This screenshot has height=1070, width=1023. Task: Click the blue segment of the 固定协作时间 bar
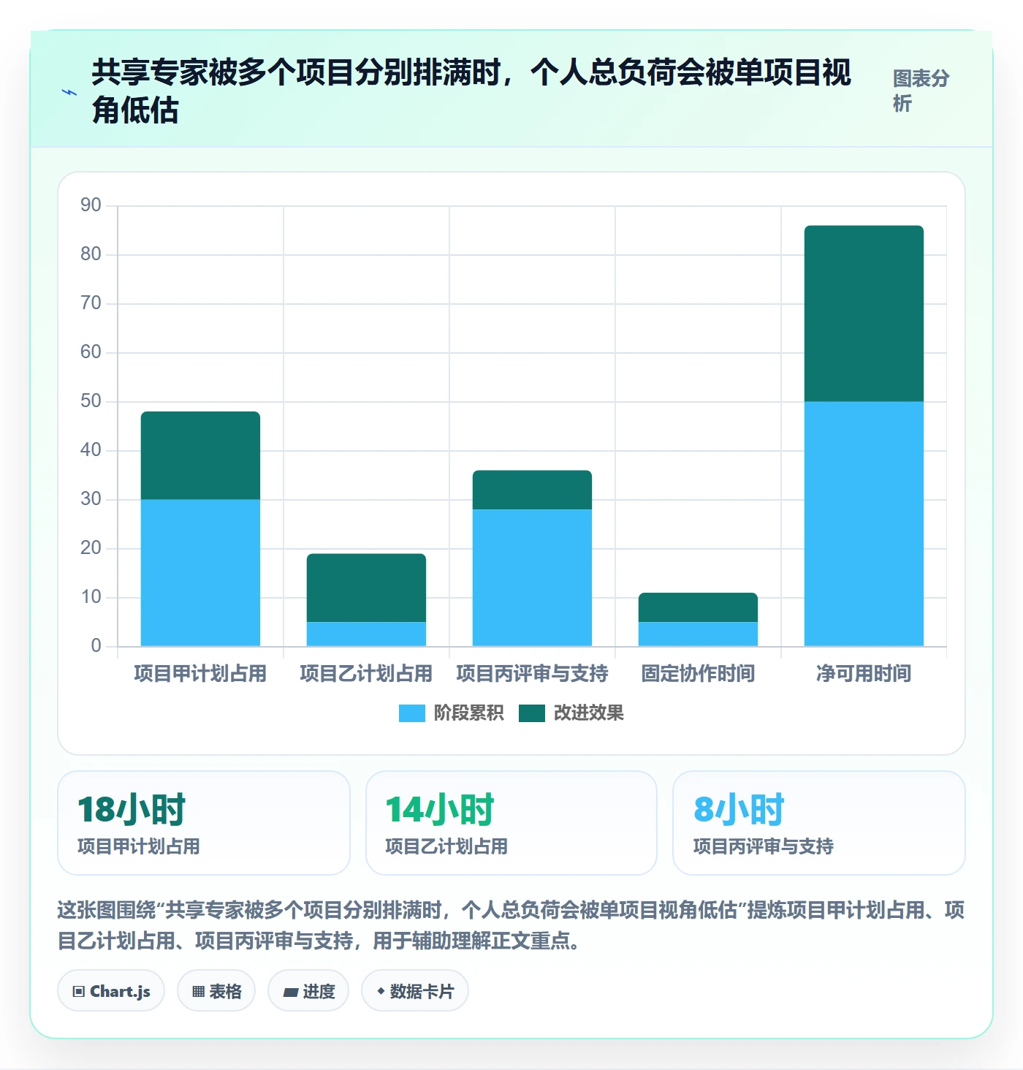click(698, 634)
